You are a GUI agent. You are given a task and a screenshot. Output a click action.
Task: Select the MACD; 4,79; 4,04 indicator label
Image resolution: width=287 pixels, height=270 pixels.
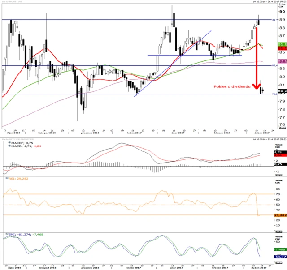click(26, 146)
